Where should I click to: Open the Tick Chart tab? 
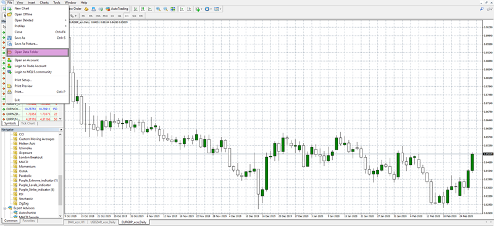(x=28, y=124)
